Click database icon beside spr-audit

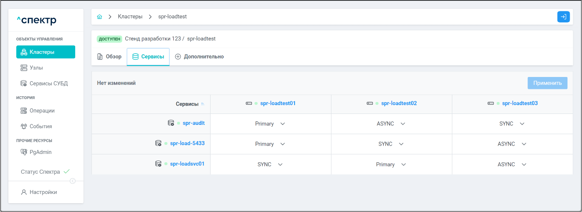click(x=171, y=123)
